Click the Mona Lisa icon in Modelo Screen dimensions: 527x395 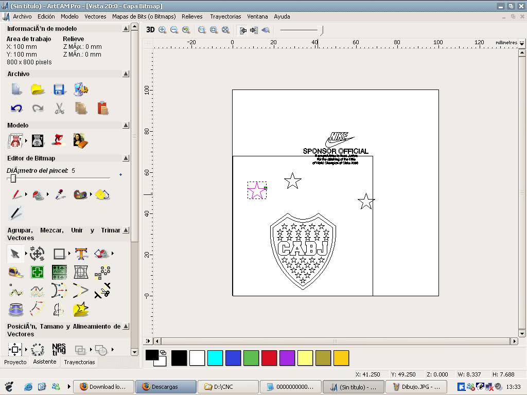tap(80, 140)
